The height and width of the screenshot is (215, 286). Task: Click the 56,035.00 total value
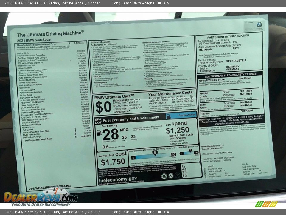coord(86,136)
